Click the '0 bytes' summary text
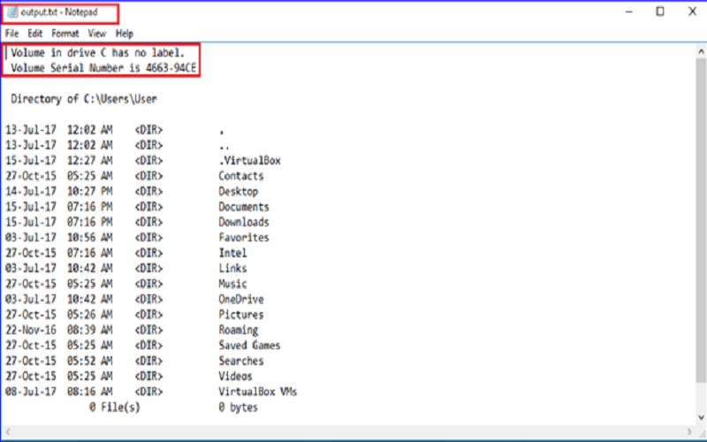 [x=239, y=408]
